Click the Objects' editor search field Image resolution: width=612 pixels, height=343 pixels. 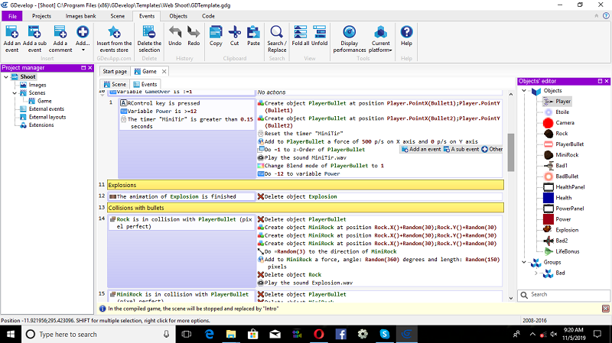[565, 294]
